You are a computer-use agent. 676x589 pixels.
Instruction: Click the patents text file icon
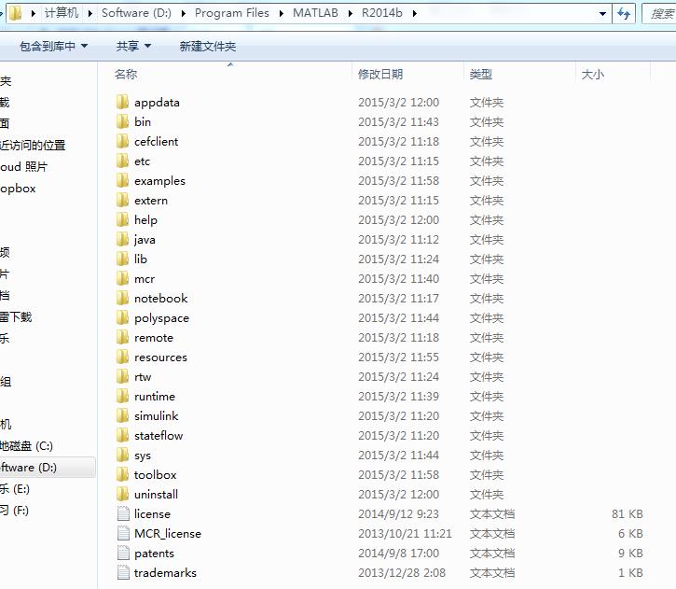tap(123, 554)
